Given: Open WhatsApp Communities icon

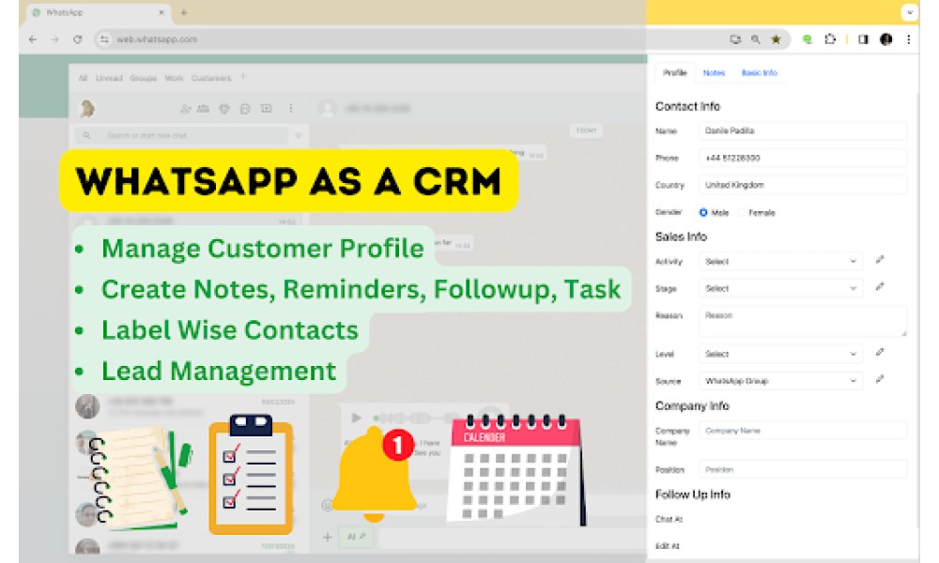Looking at the screenshot, I should pyautogui.click(x=204, y=108).
